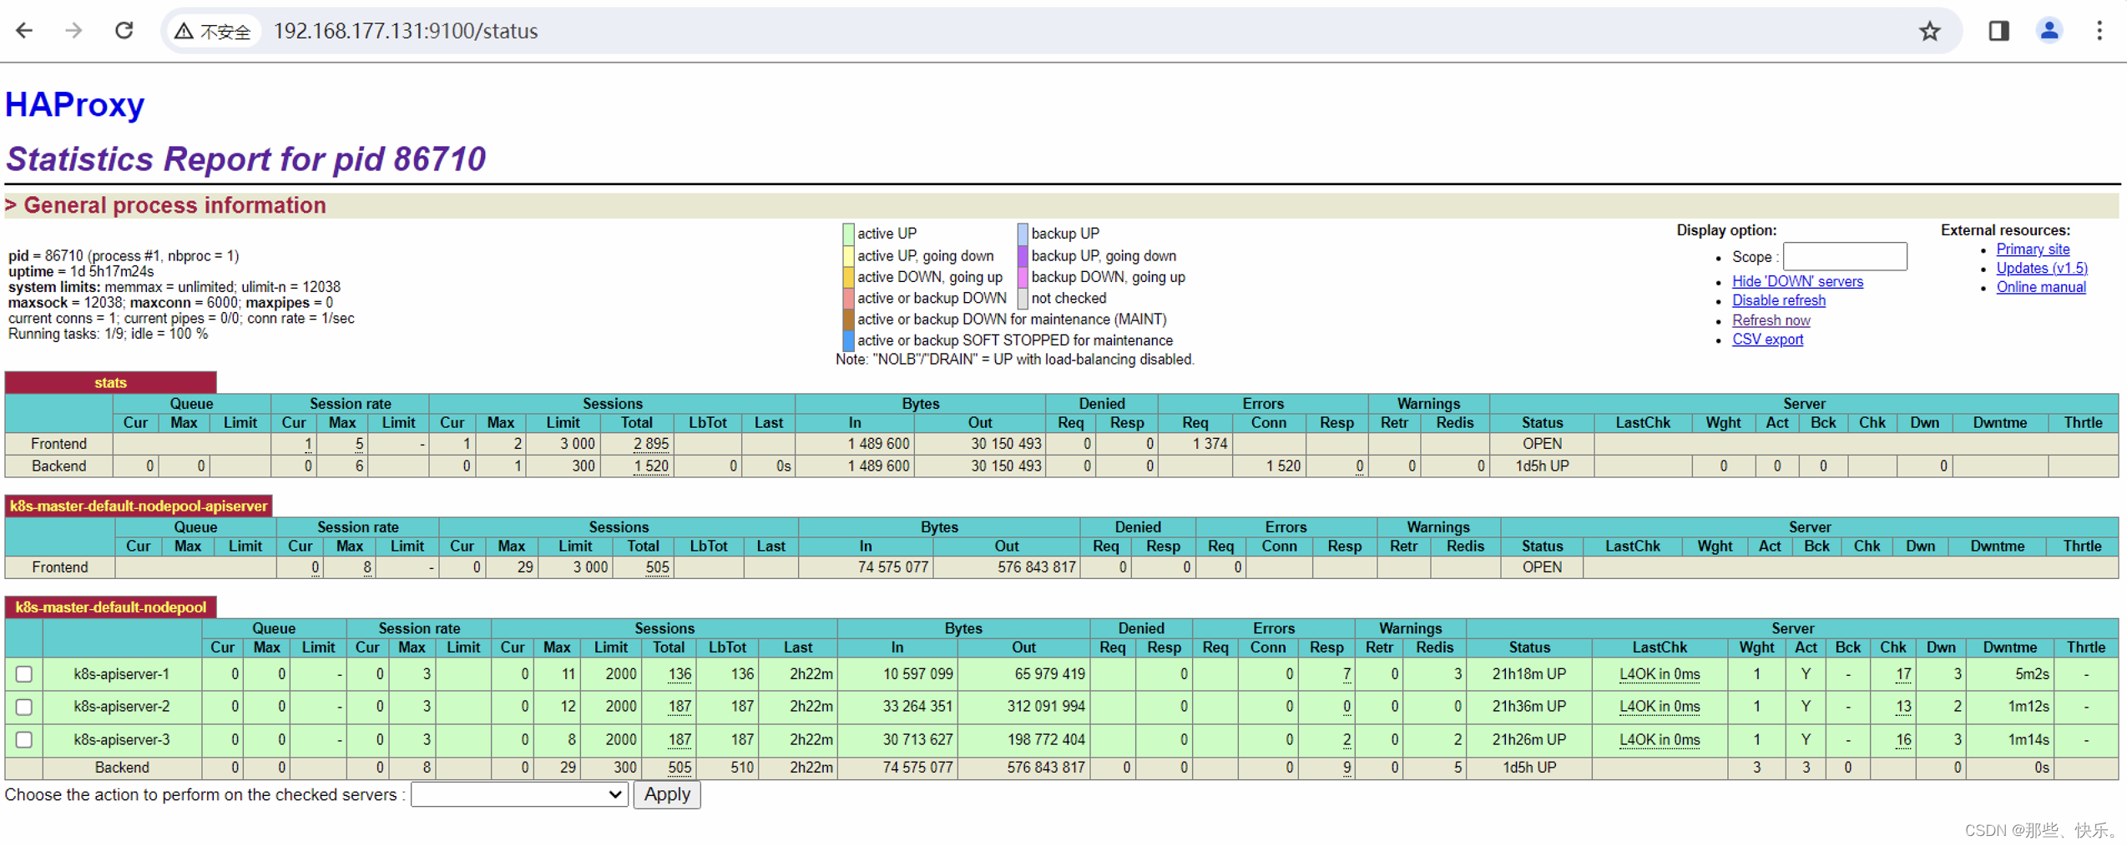Click bytes in 33 264 351 for k8s-apiserver-2
This screenshot has height=846, width=2127.
click(x=917, y=708)
